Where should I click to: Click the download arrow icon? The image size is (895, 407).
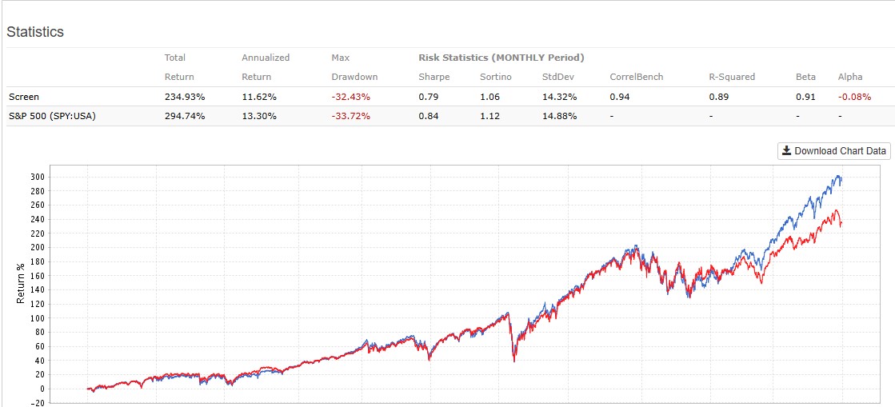pyautogui.click(x=787, y=151)
